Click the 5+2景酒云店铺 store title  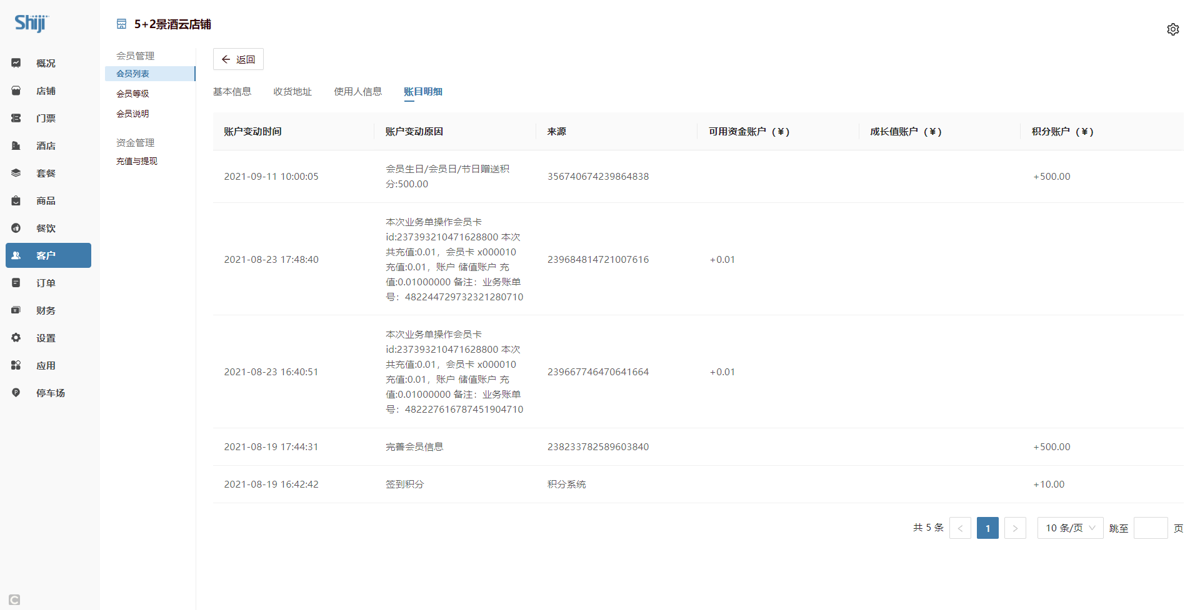(172, 24)
